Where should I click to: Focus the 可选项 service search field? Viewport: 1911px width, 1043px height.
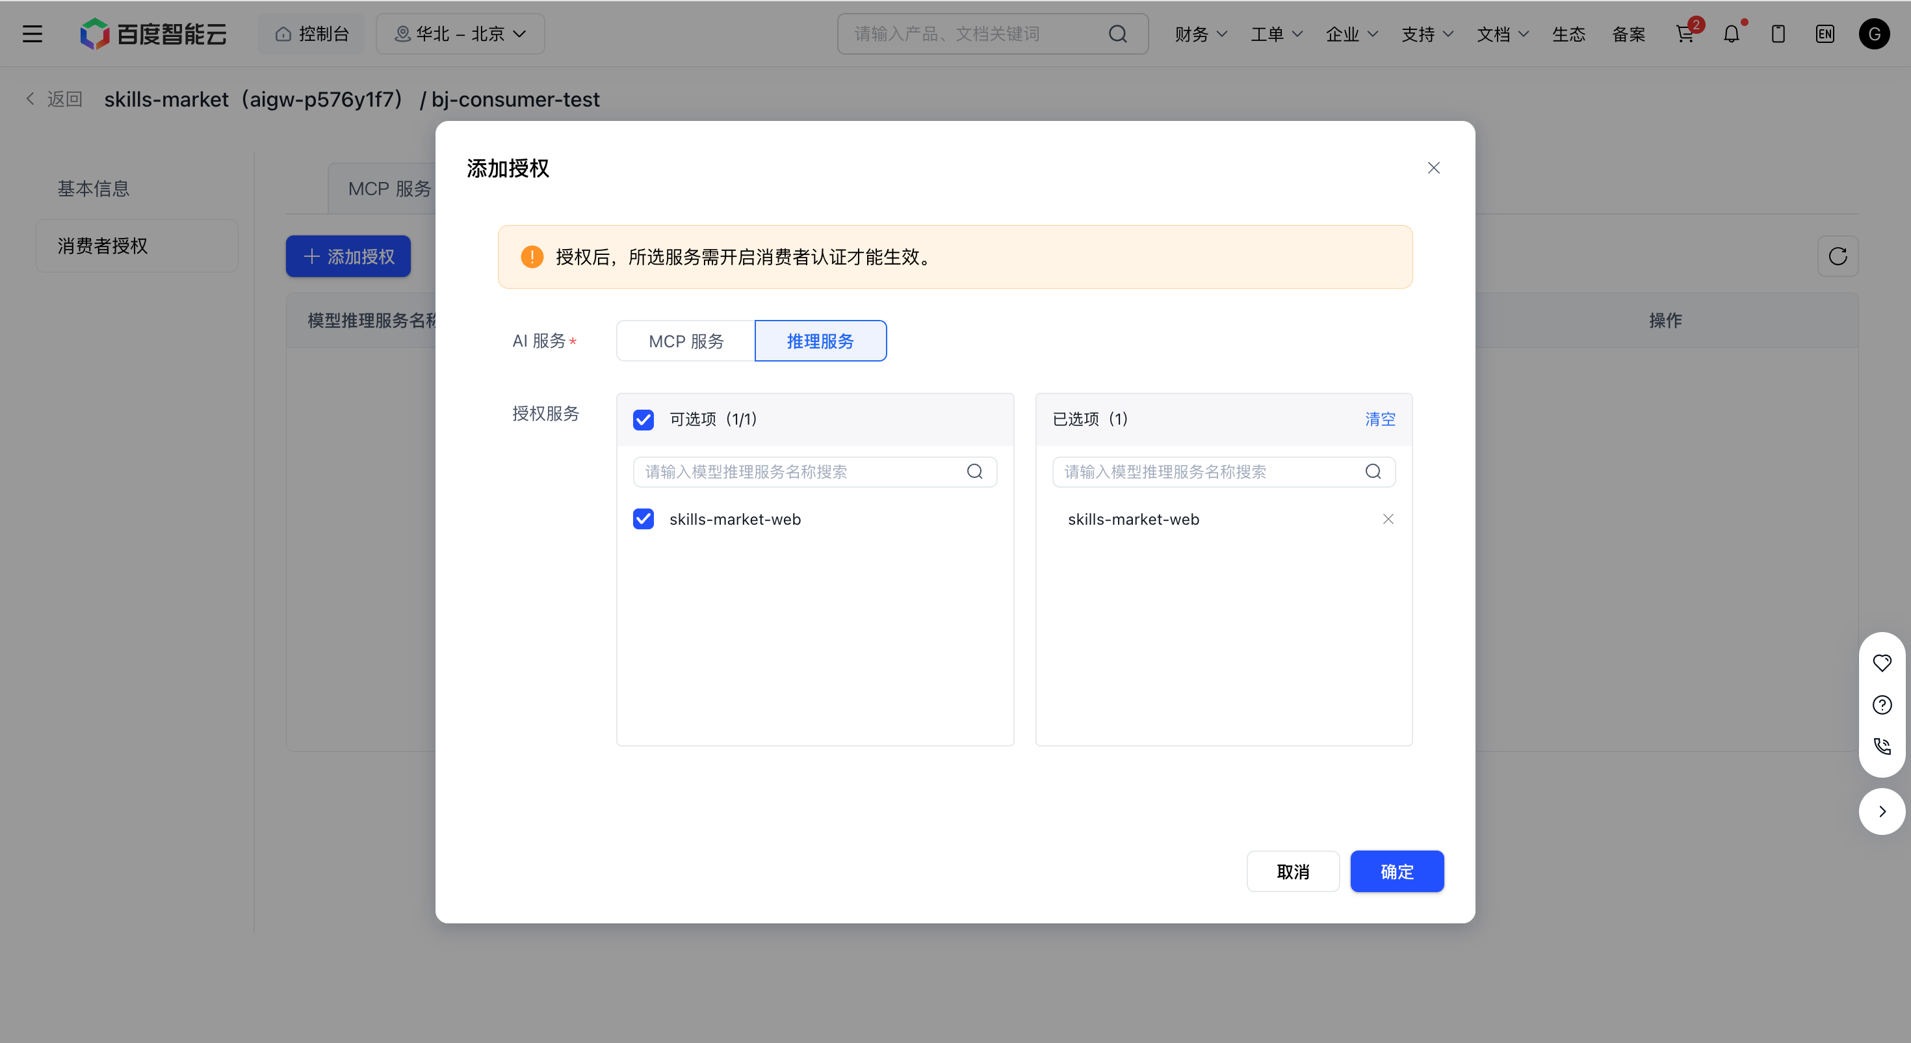coord(814,471)
